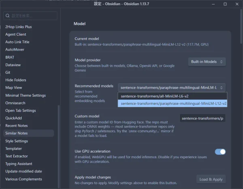Click the Load & Apply button
Screen dimensions: 243x189
(x=211, y=179)
